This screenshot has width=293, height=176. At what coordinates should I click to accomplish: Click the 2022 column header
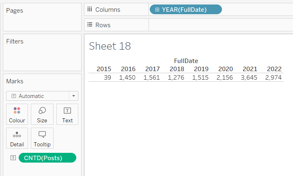[x=274, y=69]
